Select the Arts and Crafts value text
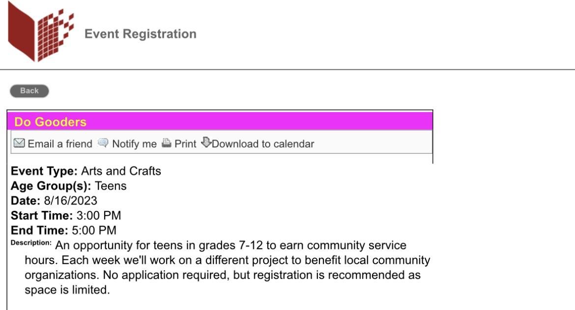575x310 pixels. (121, 171)
